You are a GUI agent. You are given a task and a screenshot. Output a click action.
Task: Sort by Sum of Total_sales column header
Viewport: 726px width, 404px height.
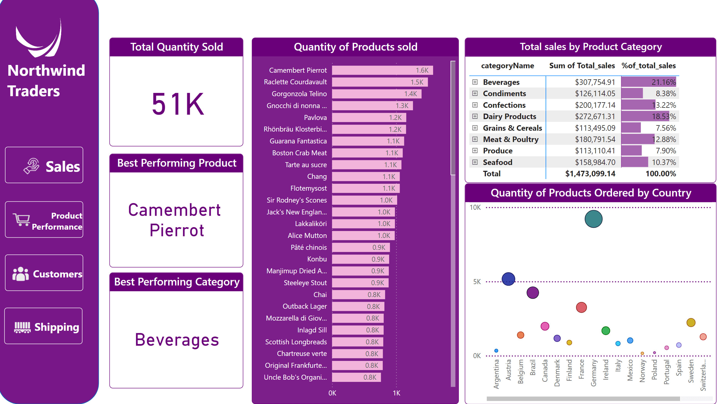pyautogui.click(x=582, y=65)
